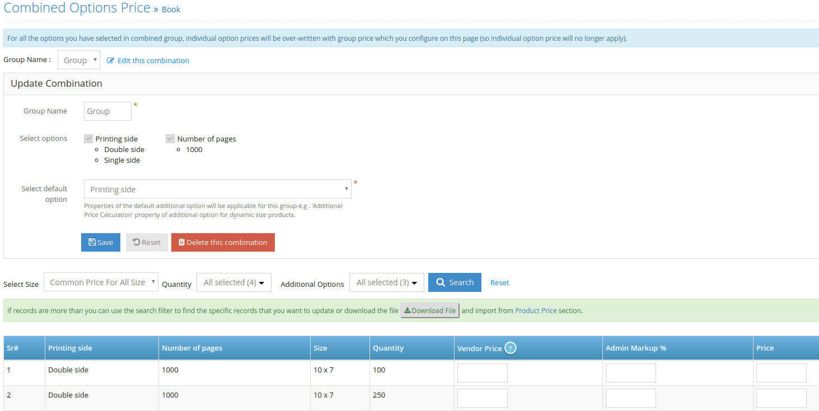
Task: Click the Price column header
Action: pyautogui.click(x=786, y=348)
